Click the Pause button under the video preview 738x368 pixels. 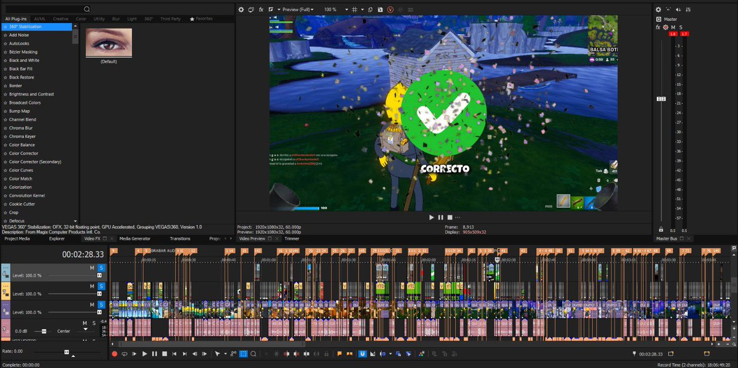coord(441,217)
